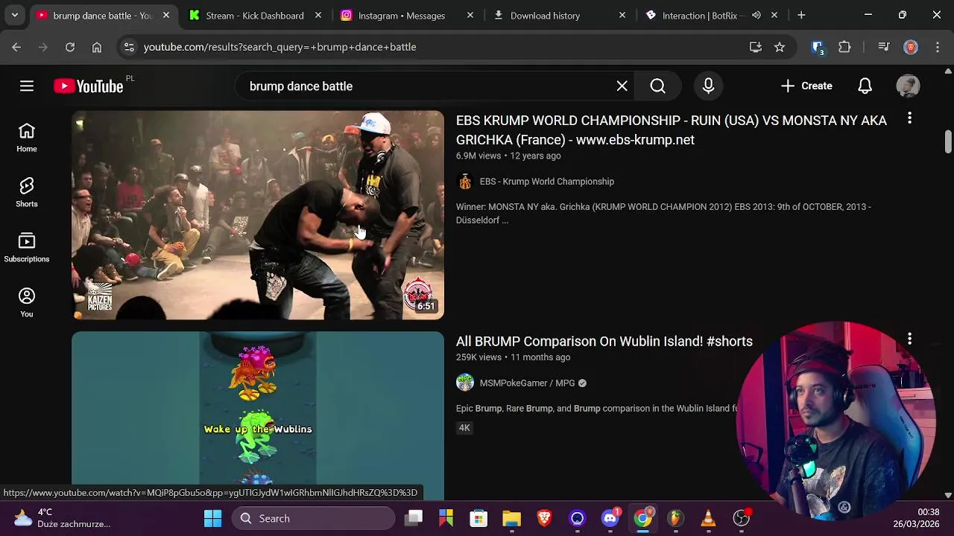Open the weather widget showing 4°C
Screen dimensions: 954x536
coord(63,518)
